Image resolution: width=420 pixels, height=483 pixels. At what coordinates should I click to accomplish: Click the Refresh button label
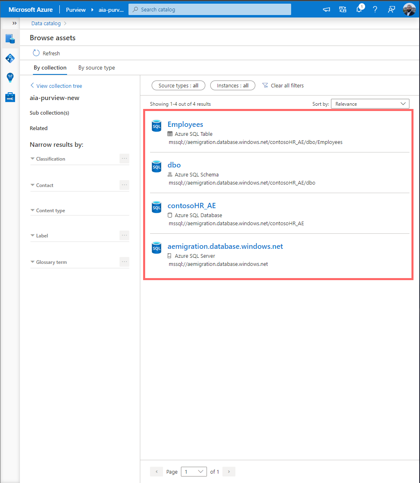point(51,53)
